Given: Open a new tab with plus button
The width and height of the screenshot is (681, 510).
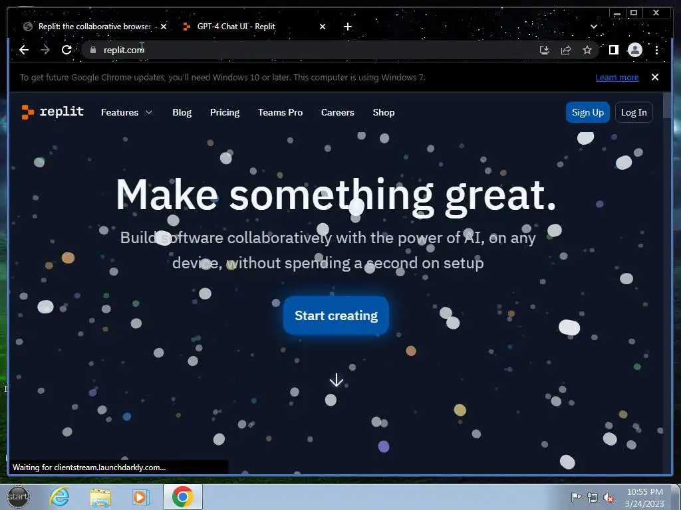Looking at the screenshot, I should 347,27.
